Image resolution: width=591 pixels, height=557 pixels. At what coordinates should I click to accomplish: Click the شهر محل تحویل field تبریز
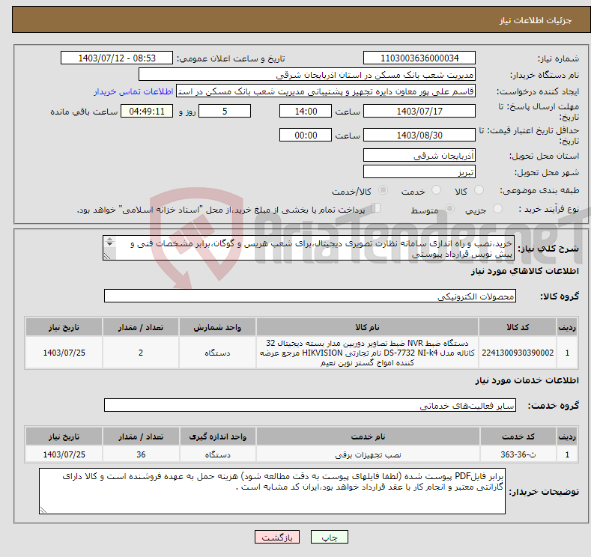419,171
